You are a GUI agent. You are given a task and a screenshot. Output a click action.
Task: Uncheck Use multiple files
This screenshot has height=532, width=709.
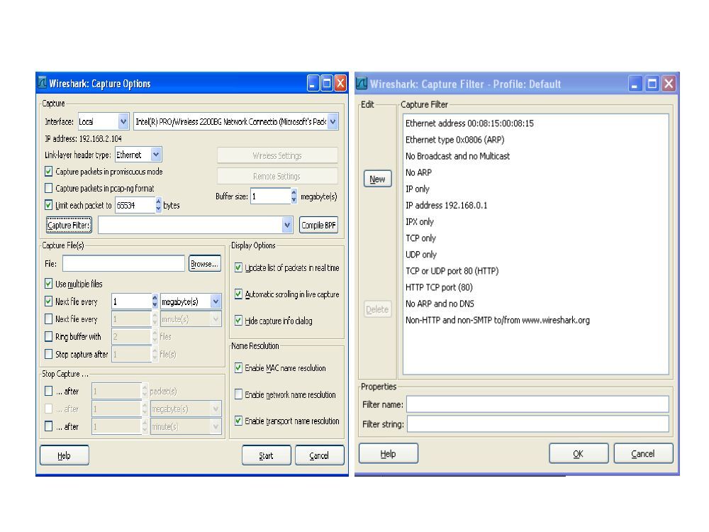tap(49, 284)
